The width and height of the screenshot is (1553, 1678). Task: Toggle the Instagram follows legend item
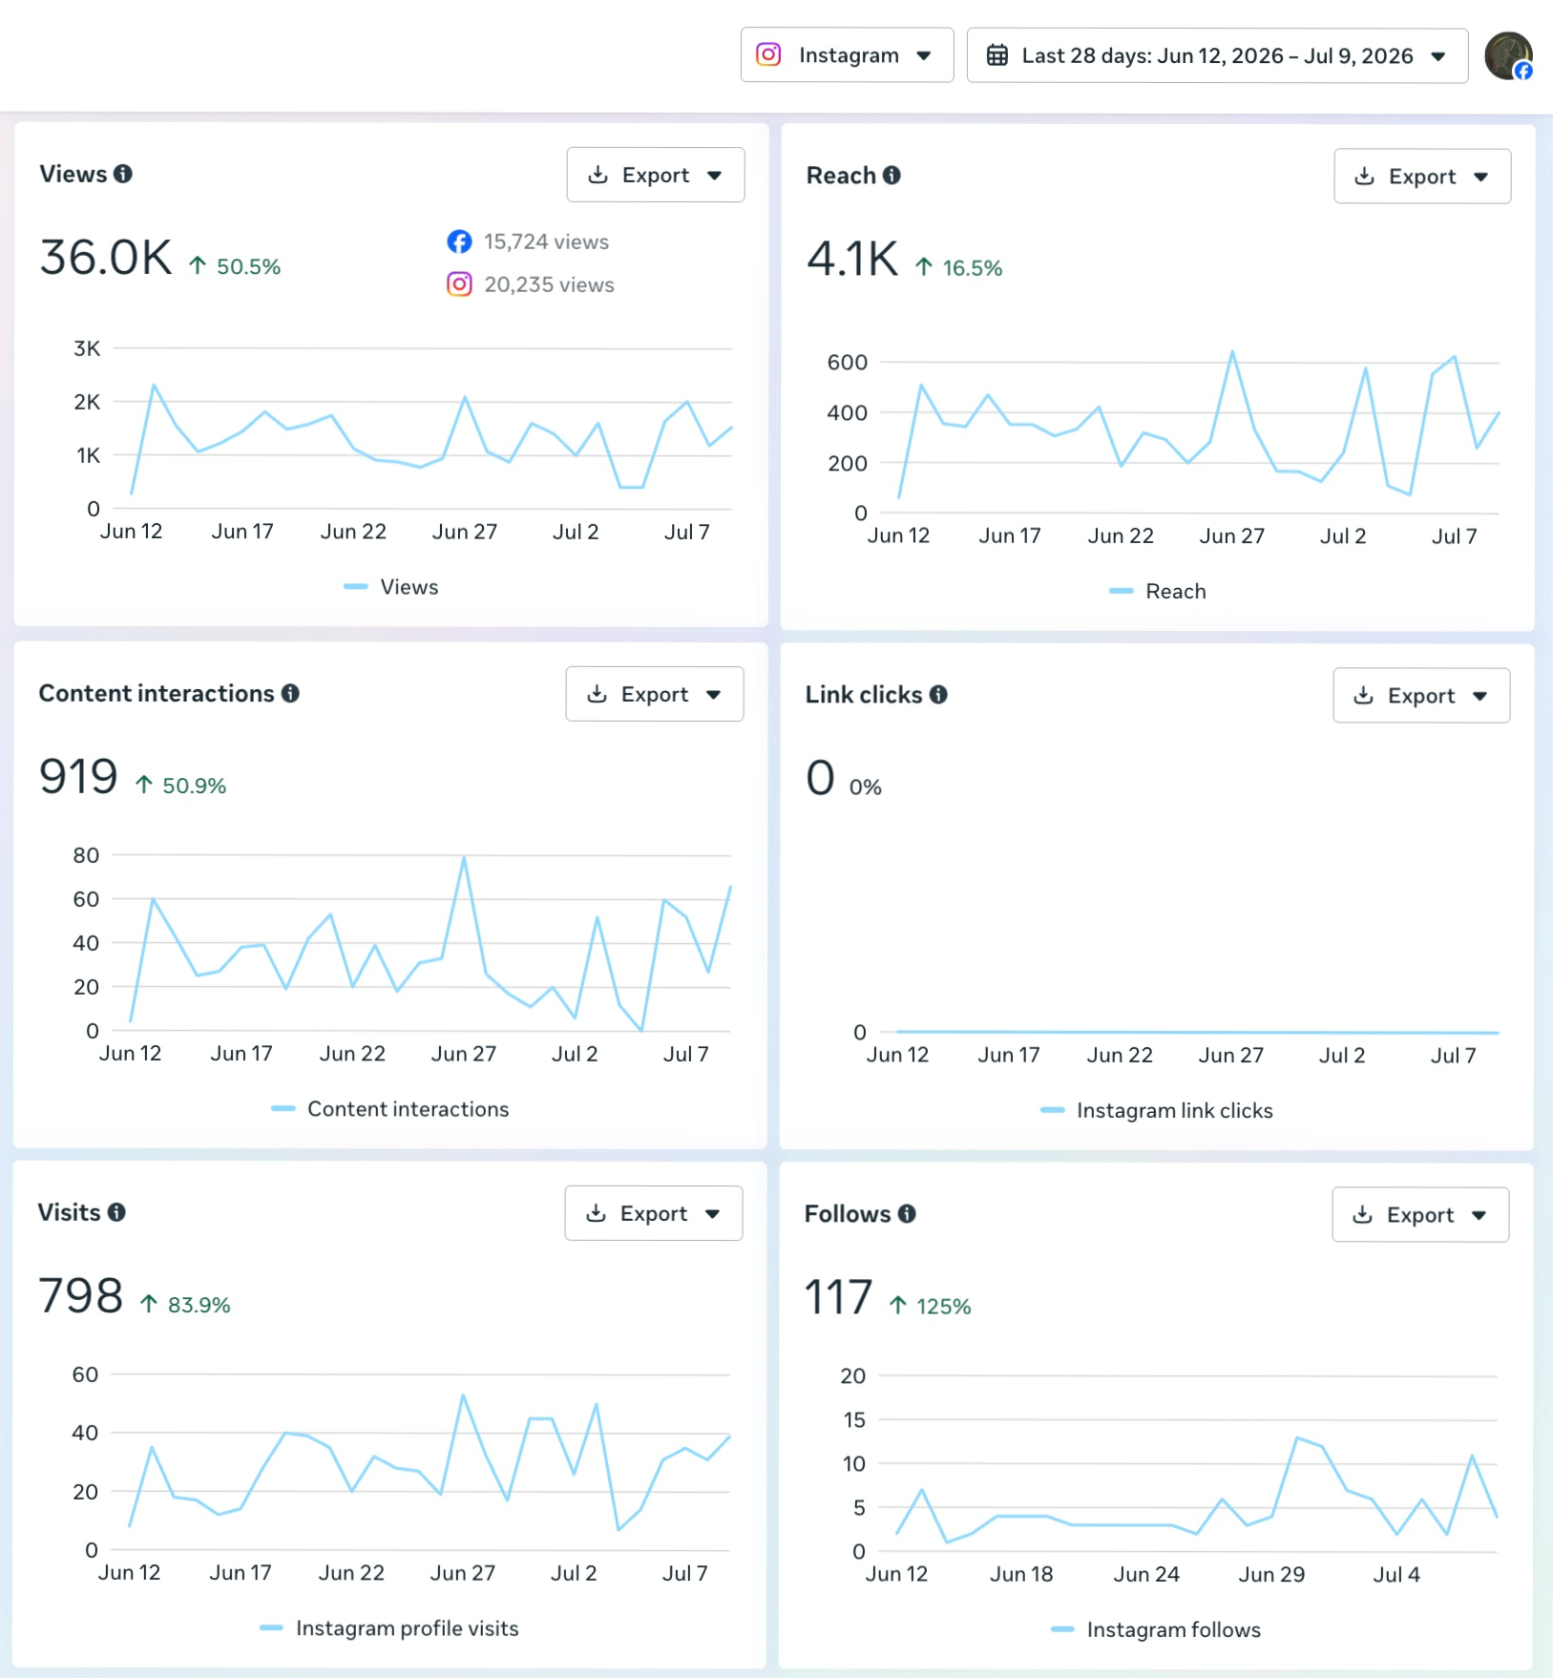pos(1156,1630)
